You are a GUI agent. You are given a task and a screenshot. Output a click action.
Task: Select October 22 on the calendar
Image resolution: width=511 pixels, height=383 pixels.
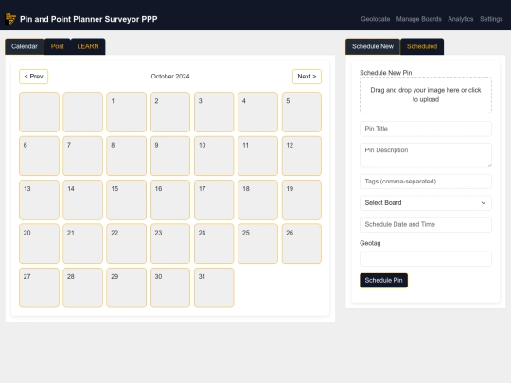[127, 244]
